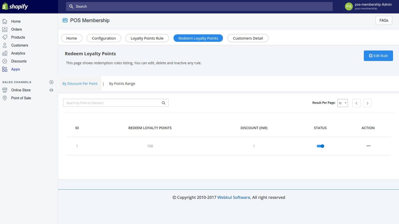Click the Edit Rule button

click(x=378, y=56)
